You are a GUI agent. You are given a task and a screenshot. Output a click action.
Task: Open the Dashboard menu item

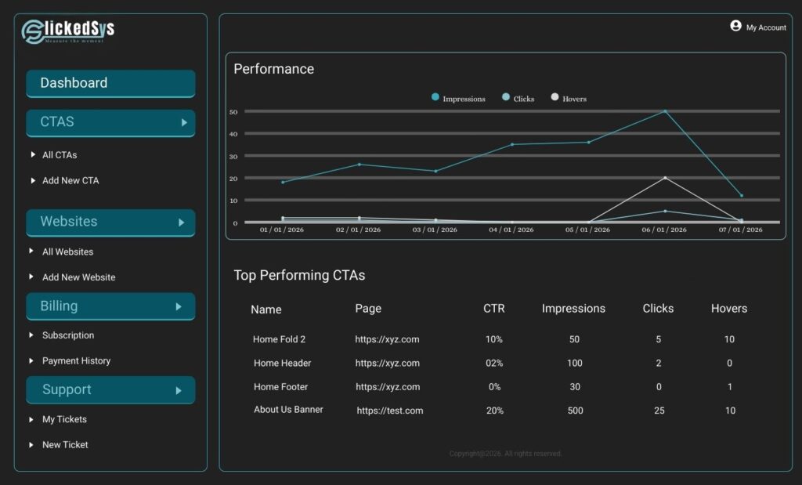tap(110, 83)
